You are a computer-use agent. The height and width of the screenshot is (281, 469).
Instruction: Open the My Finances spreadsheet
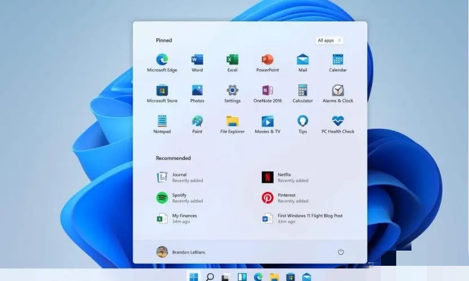(x=177, y=218)
